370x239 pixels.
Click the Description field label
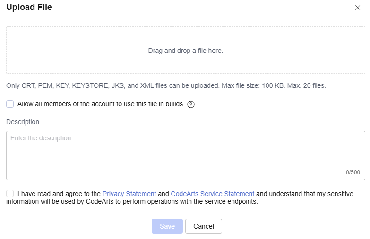coord(23,122)
